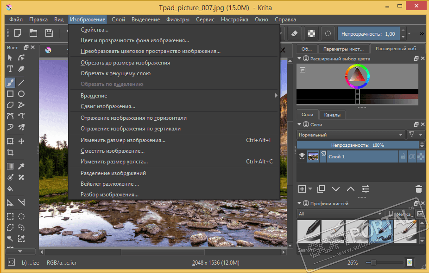Image resolution: width=429 pixels, height=273 pixels.
Task: Duplicate layer using the copy icon
Action: click(321, 189)
